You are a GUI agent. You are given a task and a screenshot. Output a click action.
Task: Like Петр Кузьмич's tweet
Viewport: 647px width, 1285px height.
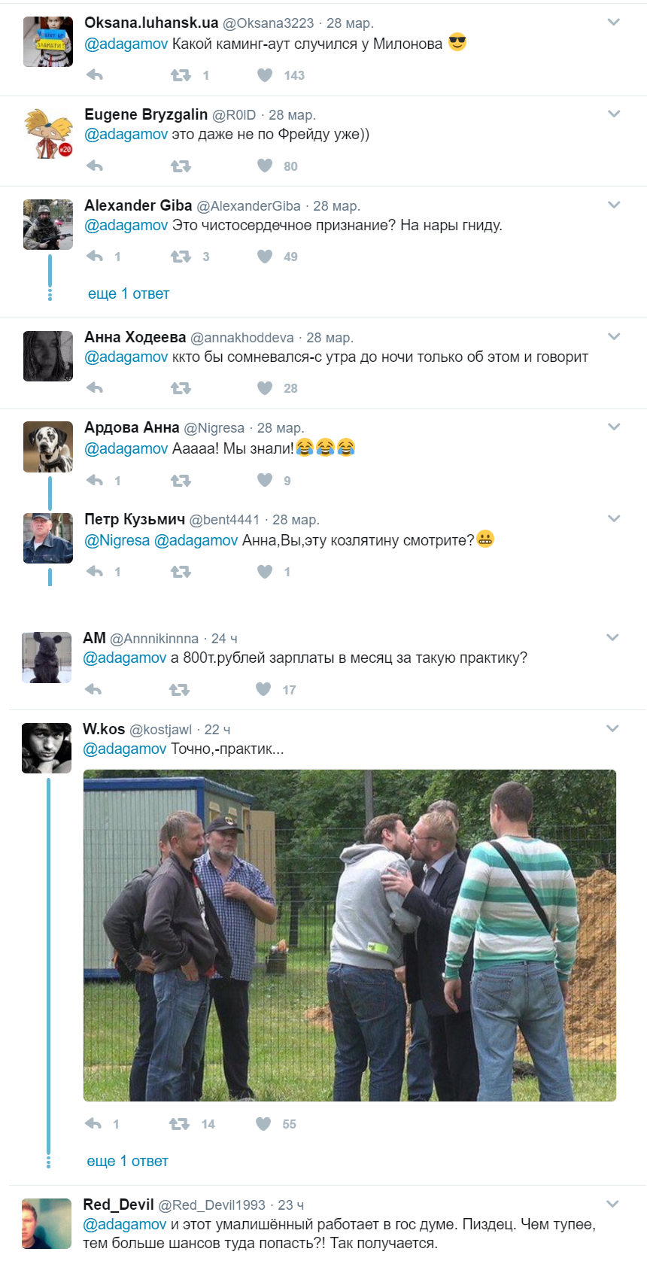point(265,571)
